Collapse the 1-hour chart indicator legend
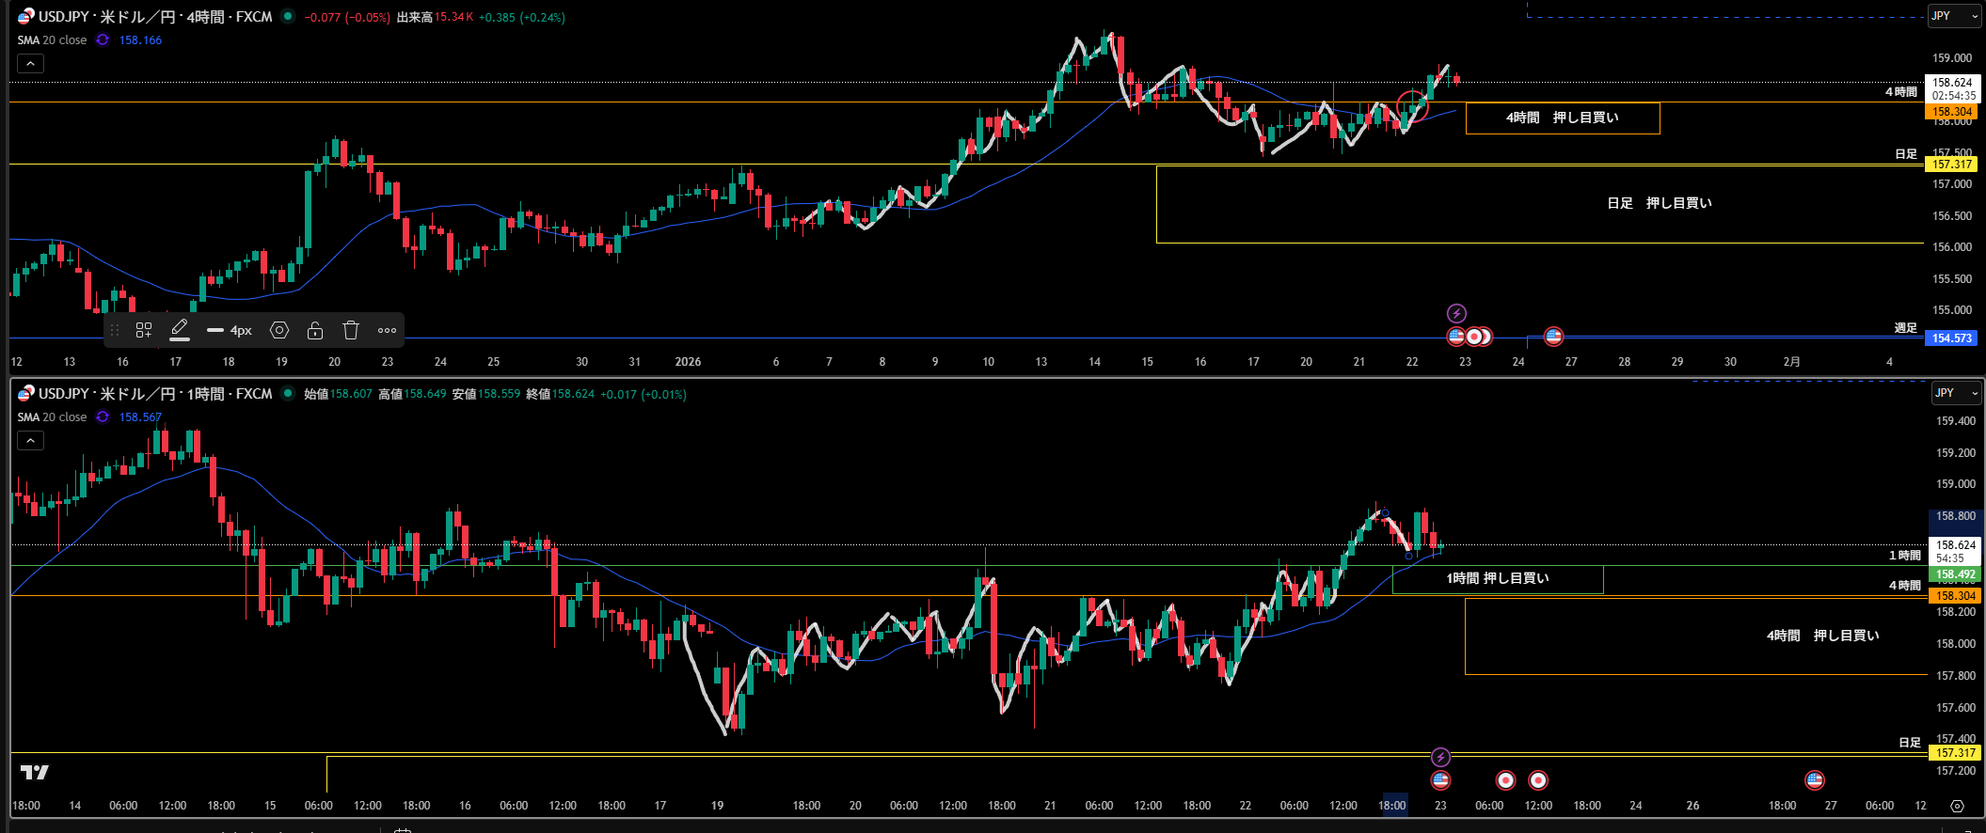 tap(30, 441)
